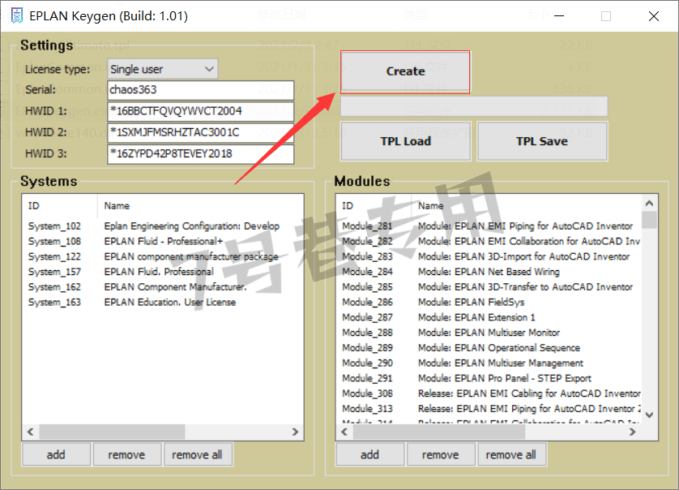Screen dimensions: 679x490
Task: Click the TPL Load button
Action: coord(406,141)
